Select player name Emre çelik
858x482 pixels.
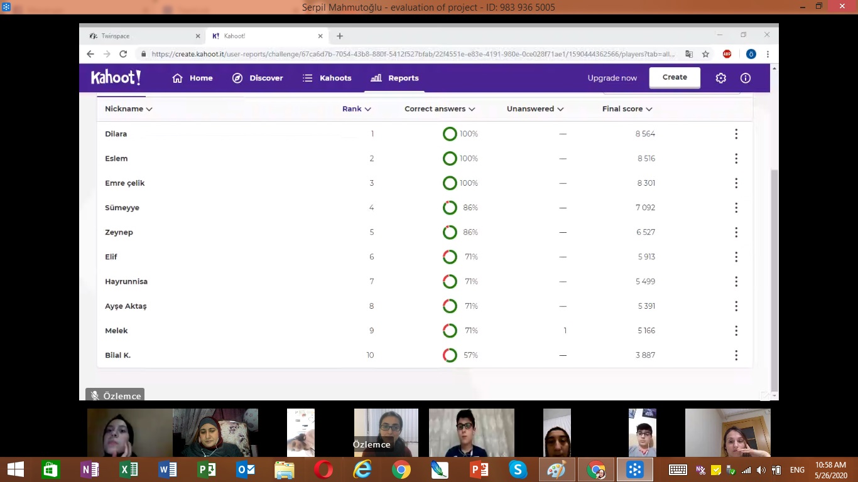click(125, 183)
